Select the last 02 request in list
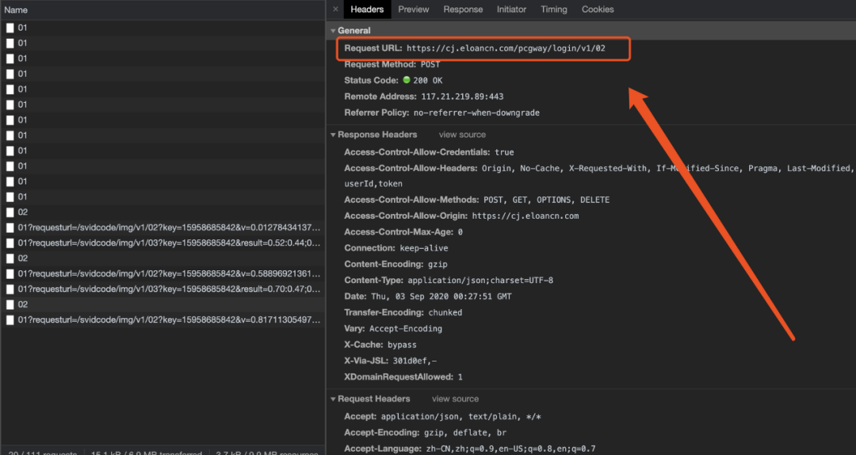This screenshot has width=856, height=455. 162,305
